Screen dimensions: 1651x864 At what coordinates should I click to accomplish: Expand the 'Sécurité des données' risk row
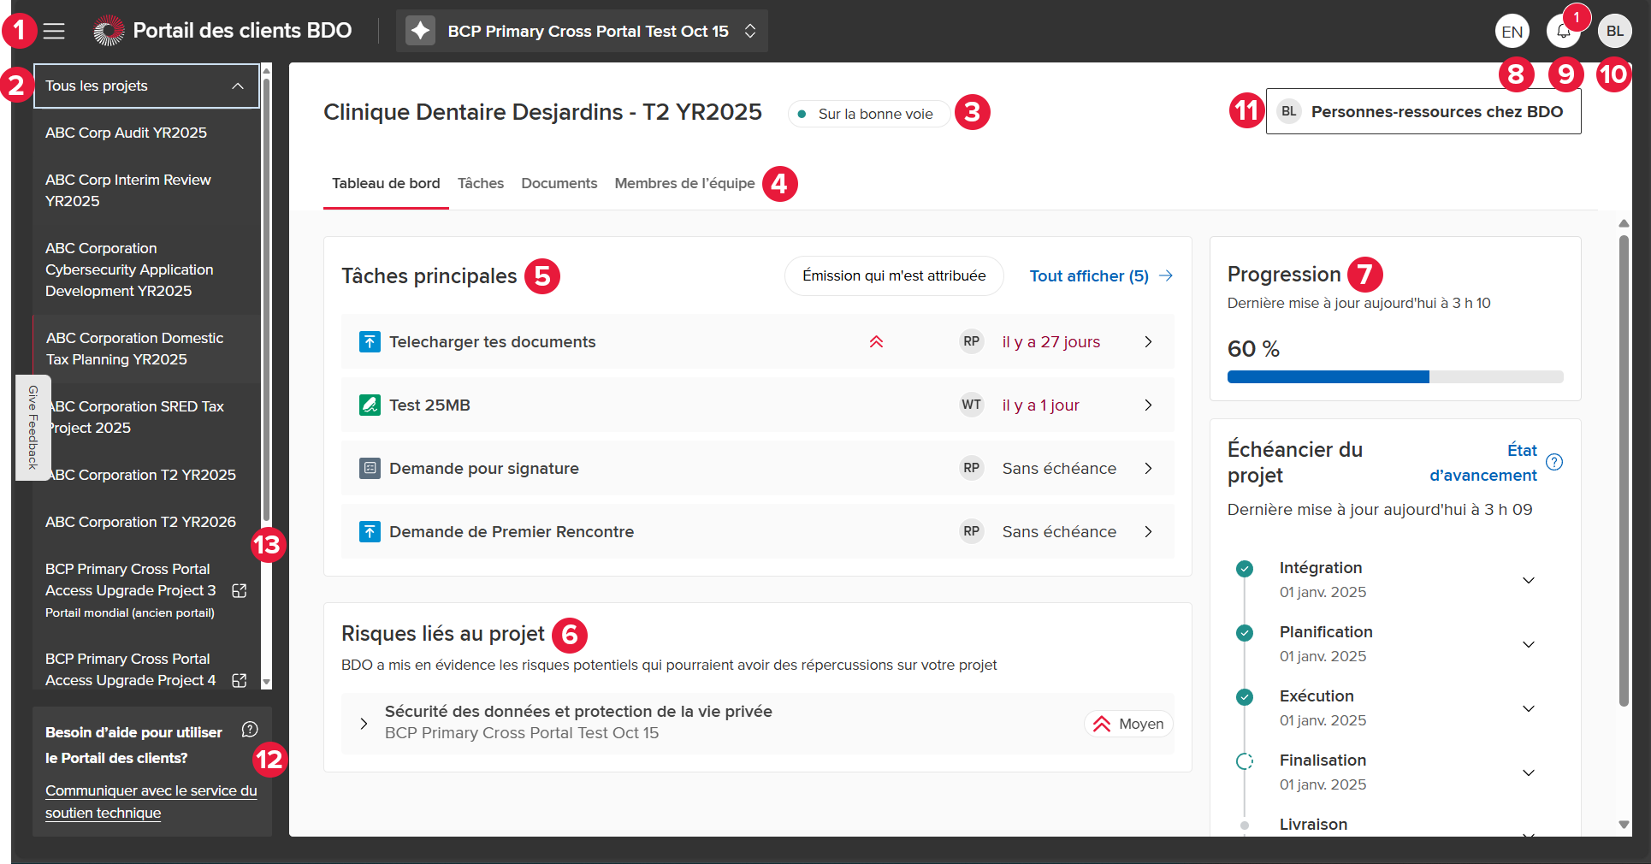pyautogui.click(x=364, y=724)
